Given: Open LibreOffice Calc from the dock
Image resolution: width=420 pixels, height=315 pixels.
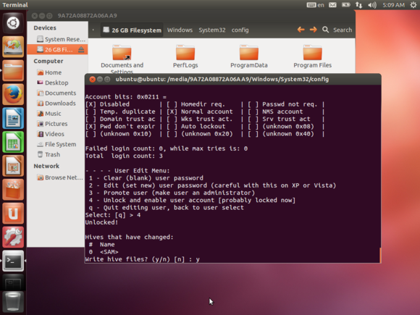Looking at the screenshot, I should point(13,142).
